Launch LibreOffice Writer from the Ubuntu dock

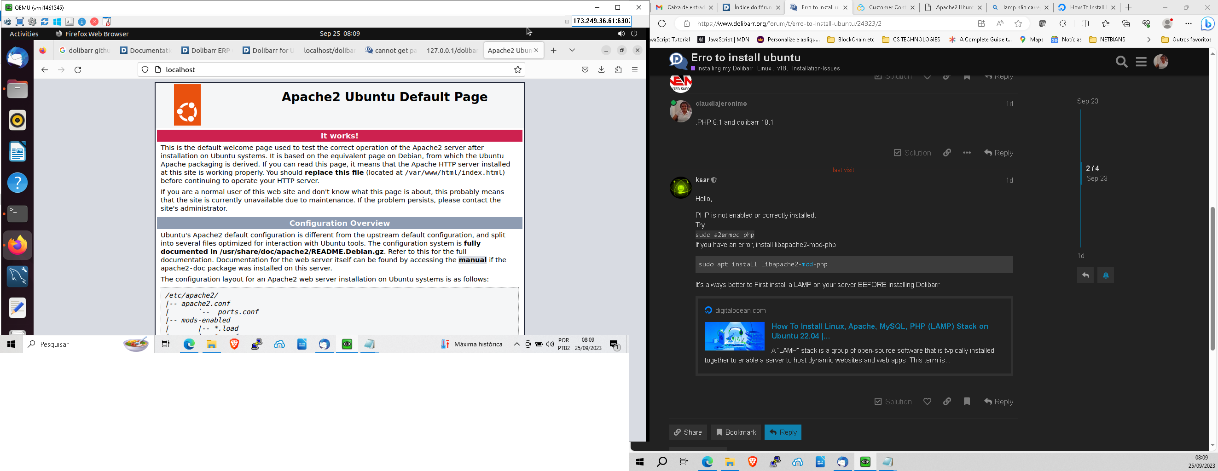tap(17, 152)
